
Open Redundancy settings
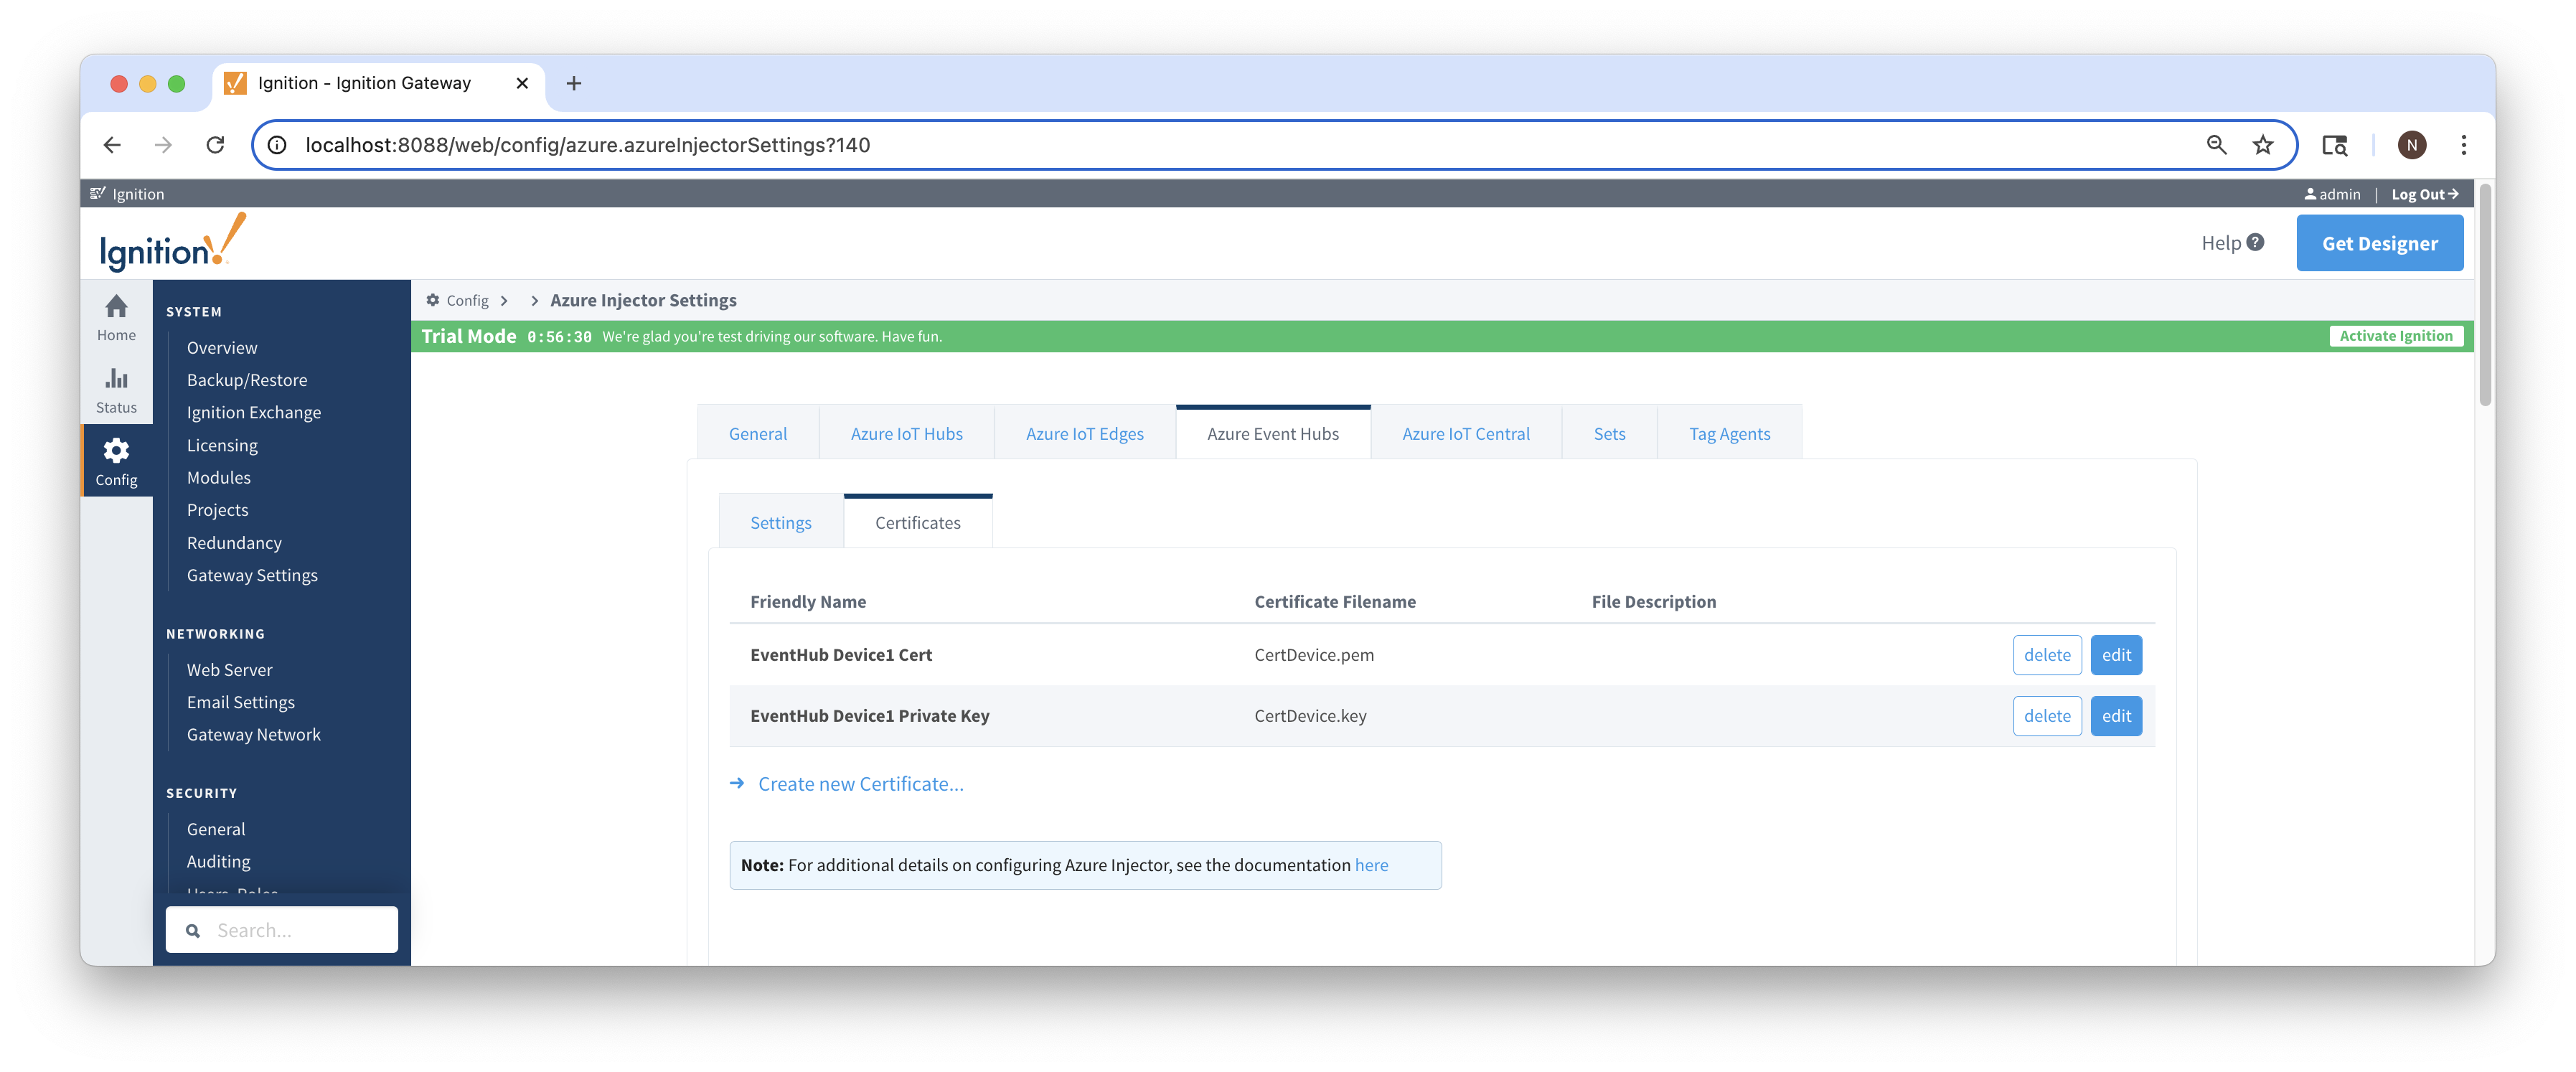pyautogui.click(x=234, y=542)
